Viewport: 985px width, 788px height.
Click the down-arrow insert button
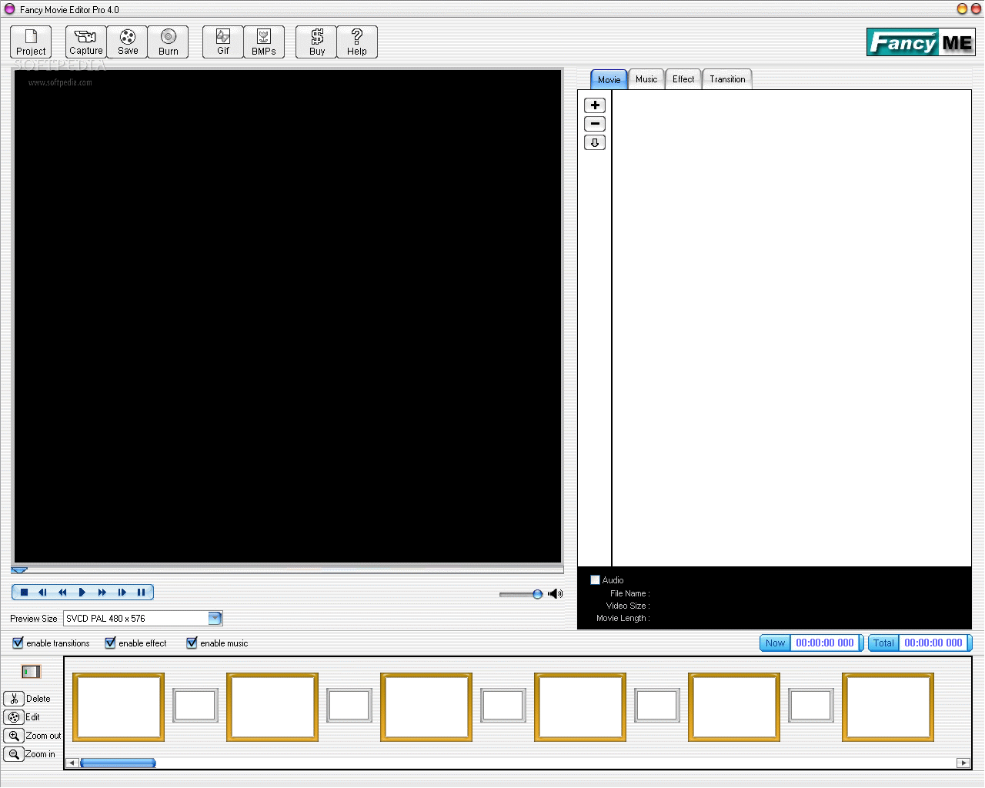pos(595,142)
